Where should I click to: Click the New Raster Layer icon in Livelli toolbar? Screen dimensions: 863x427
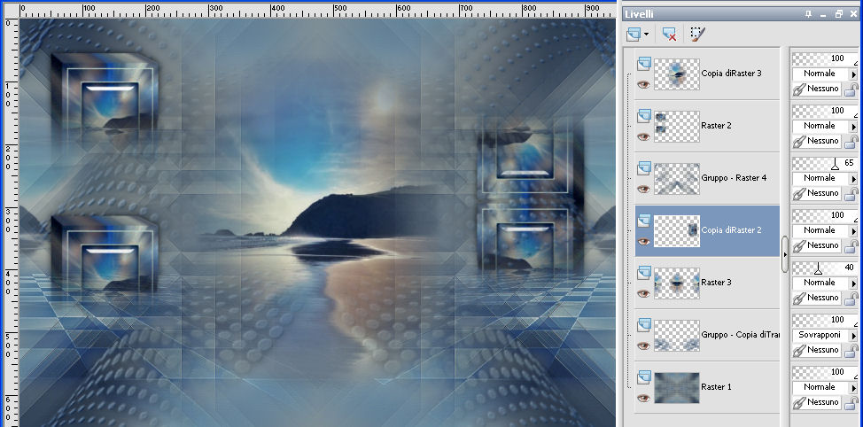click(x=634, y=35)
